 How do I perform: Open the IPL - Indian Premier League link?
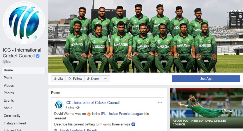pyautogui.click(x=122, y=114)
